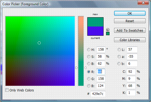Select the S saturation radio button
Image resolution: width=151 pixels, height=102 pixels.
89,57
